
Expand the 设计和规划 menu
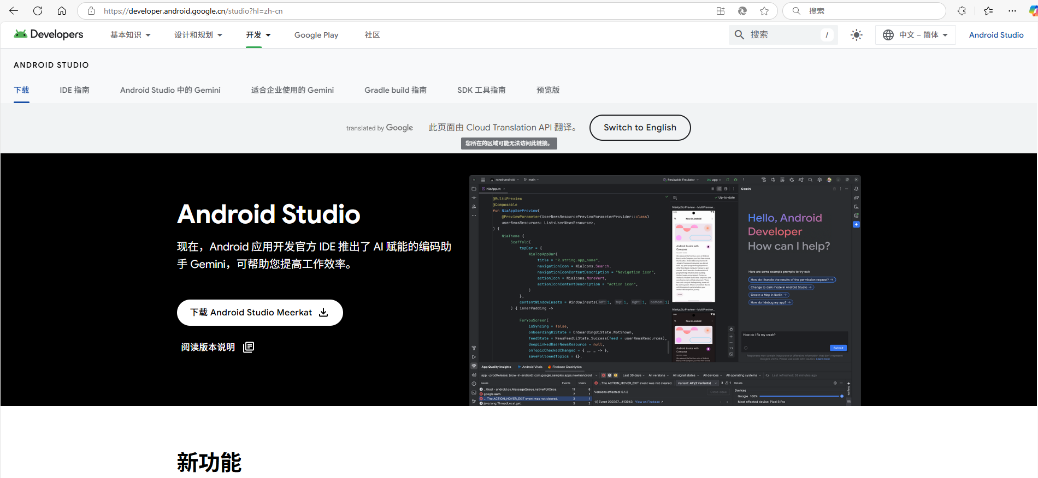point(198,35)
